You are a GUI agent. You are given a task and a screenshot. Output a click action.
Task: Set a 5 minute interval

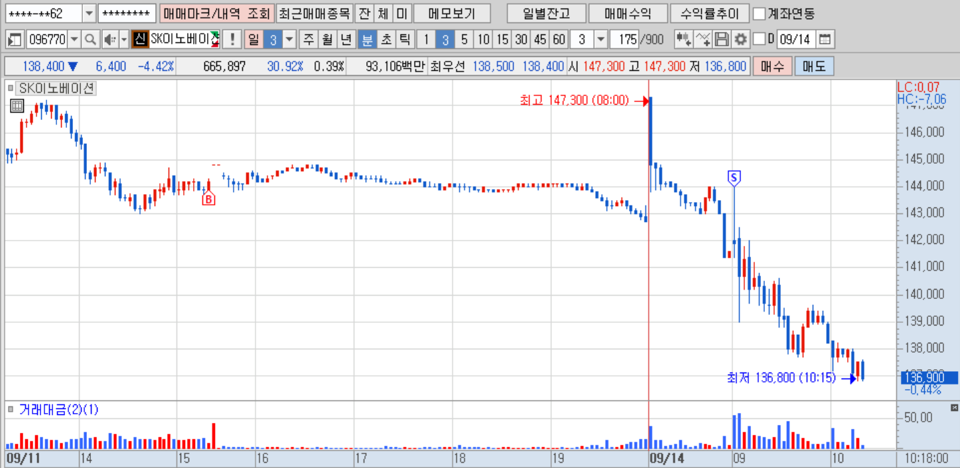pos(464,40)
